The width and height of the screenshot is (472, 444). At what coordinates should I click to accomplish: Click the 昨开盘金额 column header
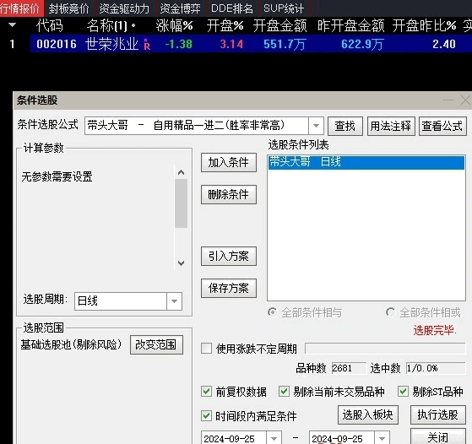click(x=350, y=26)
